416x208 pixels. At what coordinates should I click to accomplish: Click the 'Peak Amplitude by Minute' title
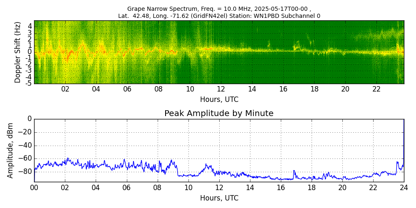coord(219,114)
